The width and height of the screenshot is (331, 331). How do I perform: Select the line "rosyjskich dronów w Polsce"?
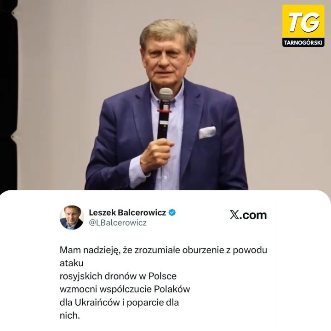point(118,276)
